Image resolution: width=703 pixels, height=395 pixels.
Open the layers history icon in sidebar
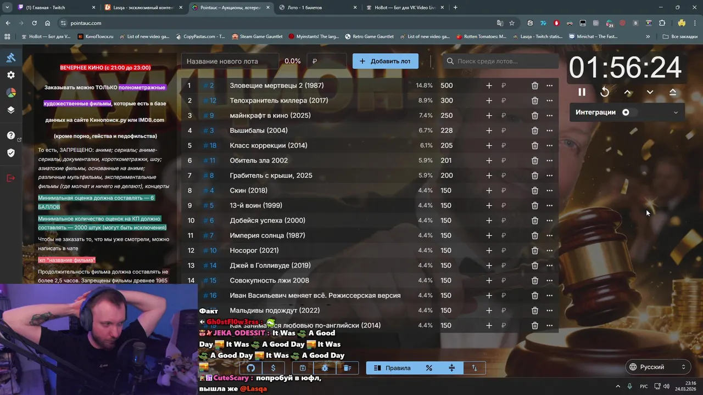(11, 110)
